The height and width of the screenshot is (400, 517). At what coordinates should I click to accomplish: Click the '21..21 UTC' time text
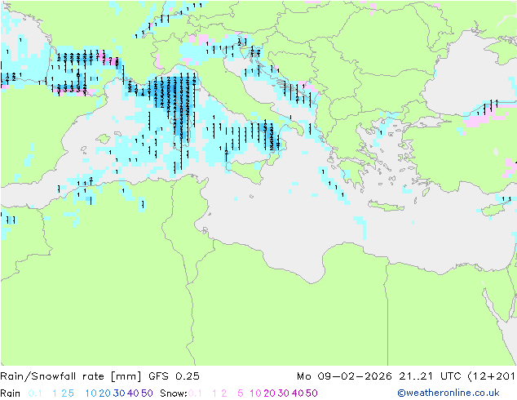(x=430, y=376)
